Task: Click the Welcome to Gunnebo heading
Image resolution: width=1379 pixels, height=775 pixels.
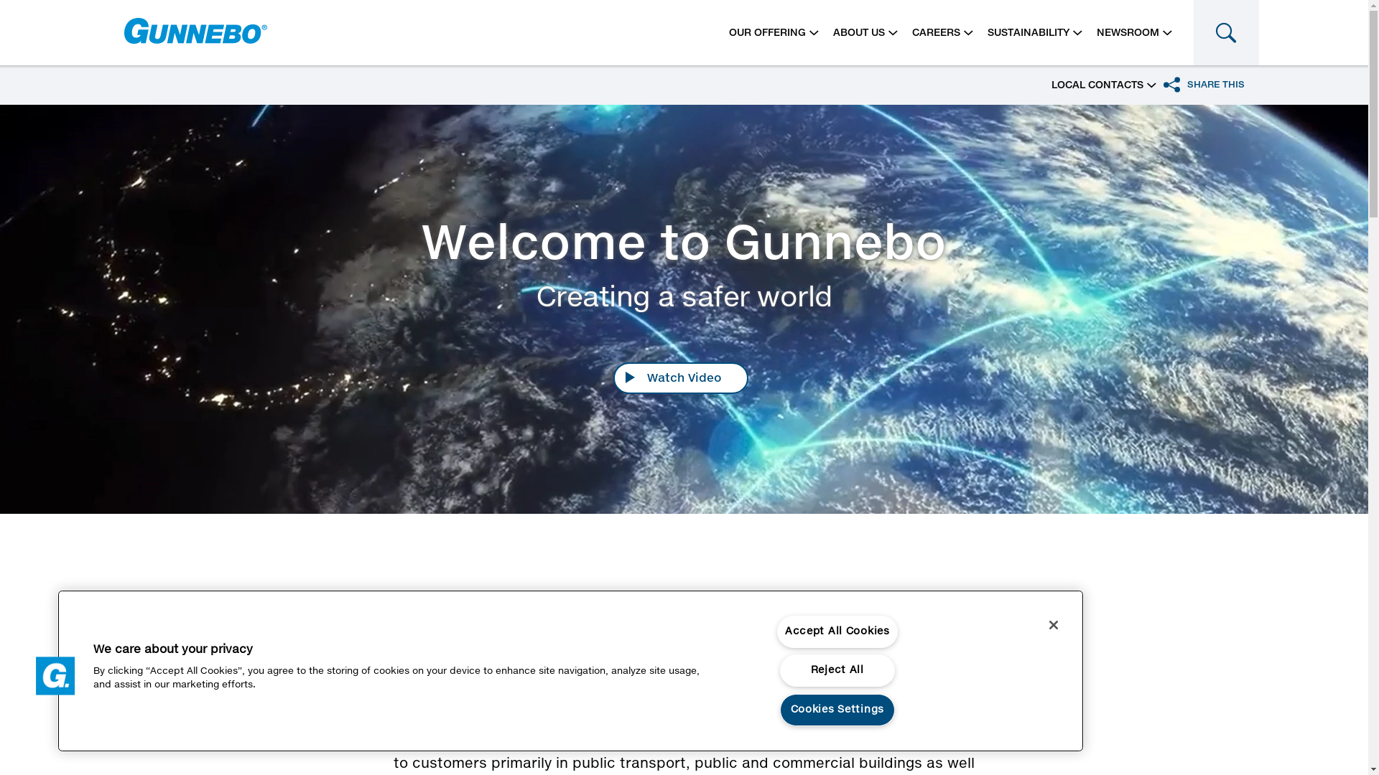Action: point(683,245)
